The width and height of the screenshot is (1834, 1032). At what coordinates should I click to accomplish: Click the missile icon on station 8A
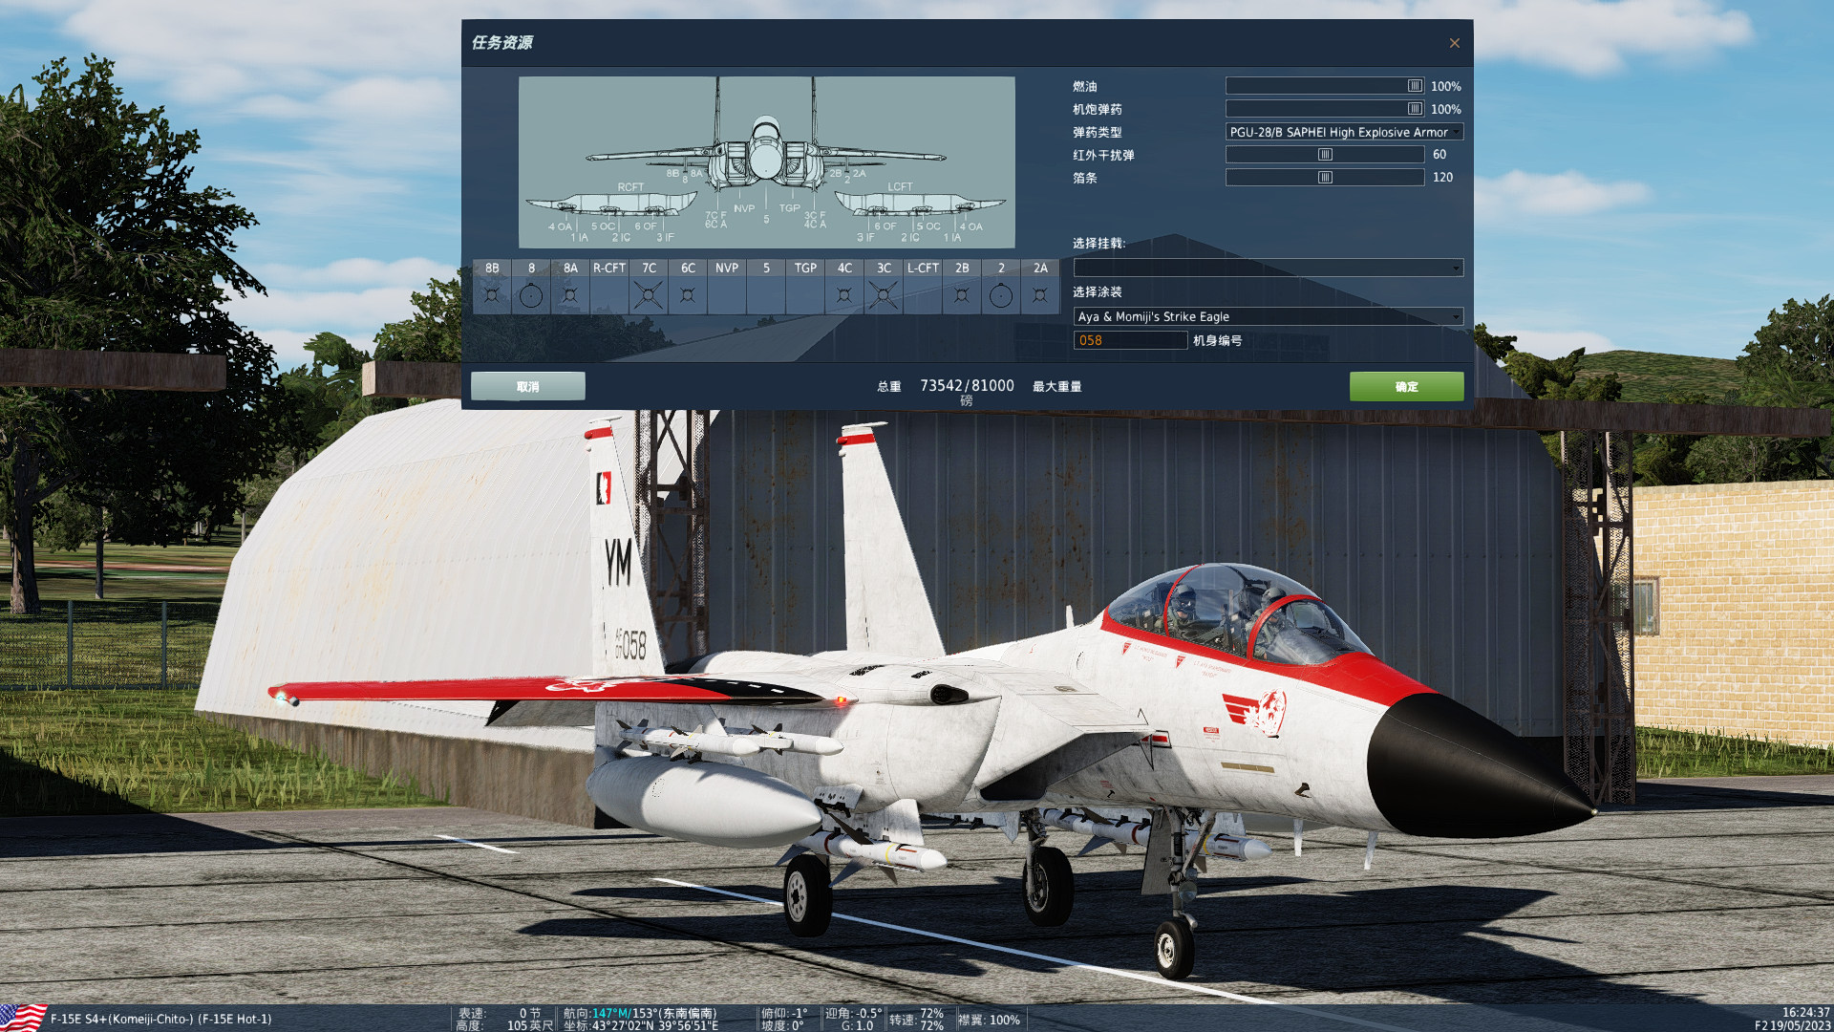click(570, 296)
